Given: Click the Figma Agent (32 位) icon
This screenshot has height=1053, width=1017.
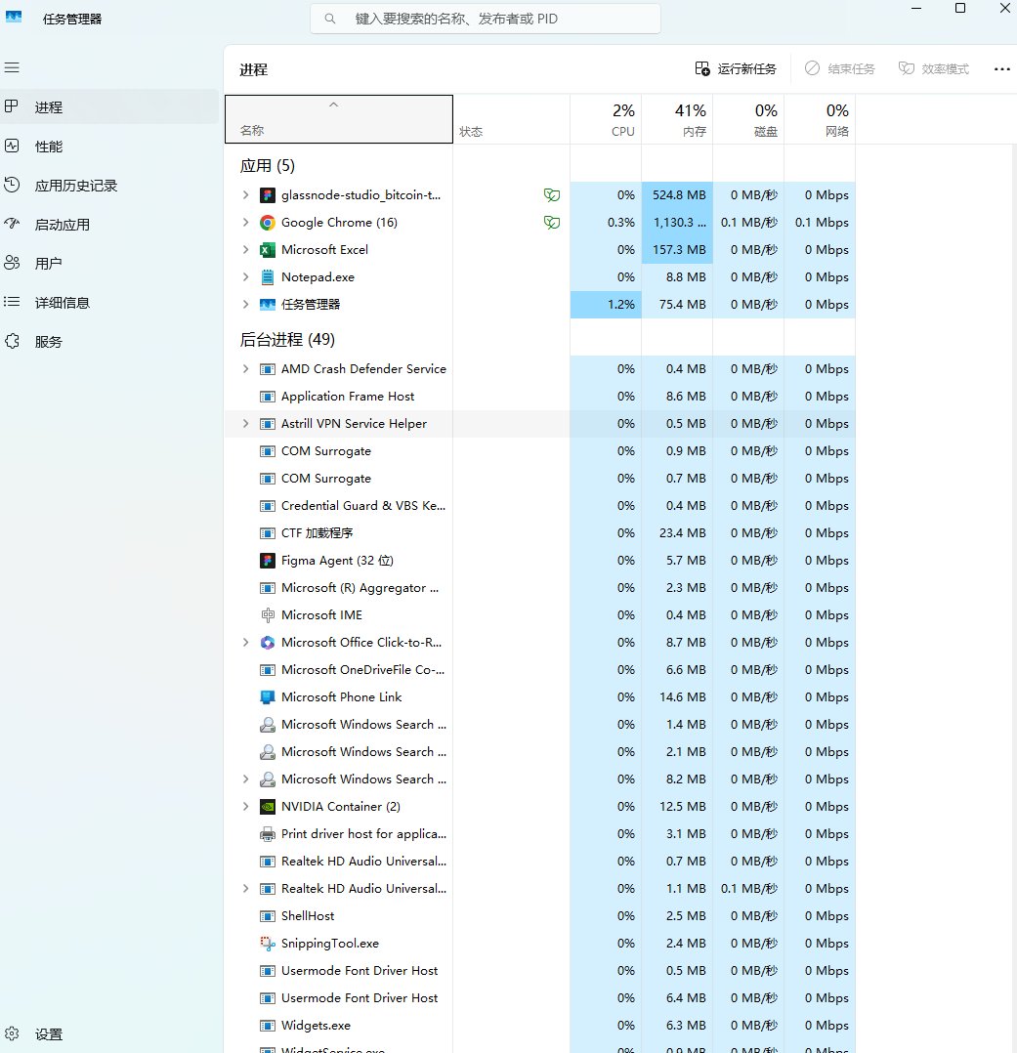Looking at the screenshot, I should tap(268, 561).
